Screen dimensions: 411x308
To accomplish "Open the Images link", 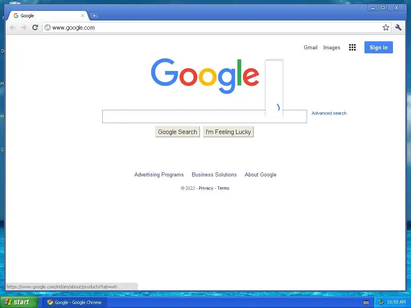I will pyautogui.click(x=332, y=47).
